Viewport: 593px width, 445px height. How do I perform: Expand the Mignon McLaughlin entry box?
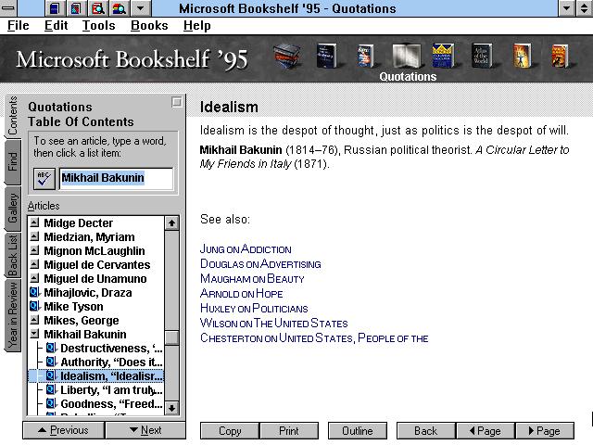click(34, 250)
